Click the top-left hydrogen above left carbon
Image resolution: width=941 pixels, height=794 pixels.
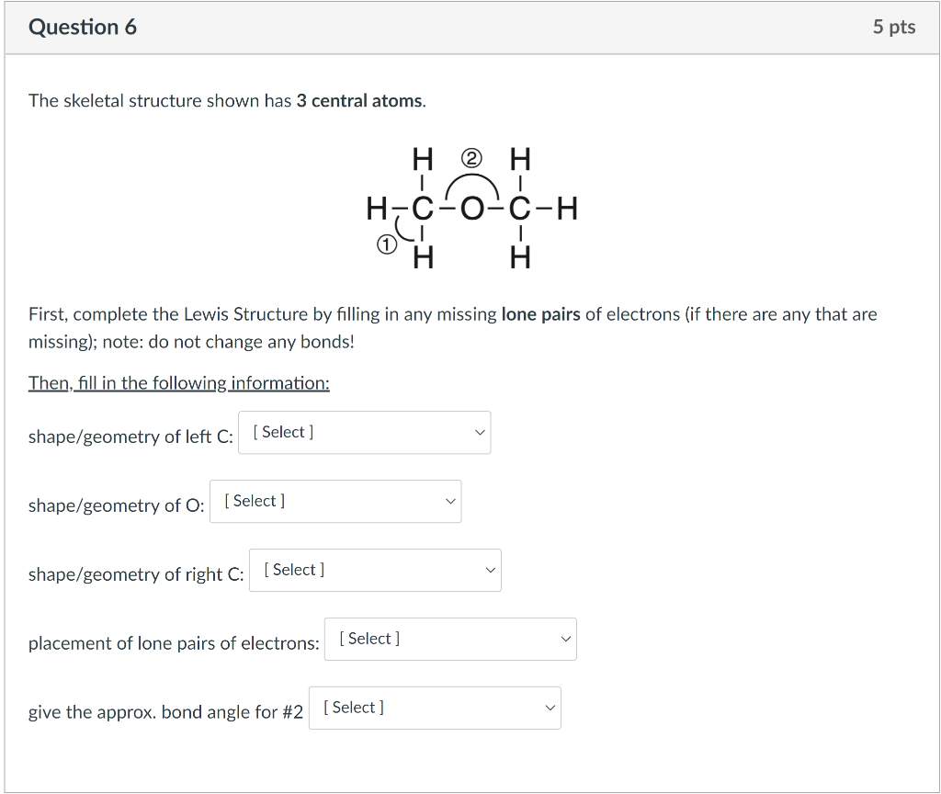(422, 161)
